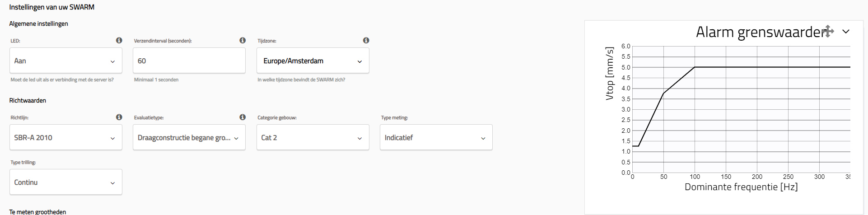This screenshot has width=868, height=215.
Task: Open the SBR-A 2010 guideline dropdown
Action: [66, 138]
